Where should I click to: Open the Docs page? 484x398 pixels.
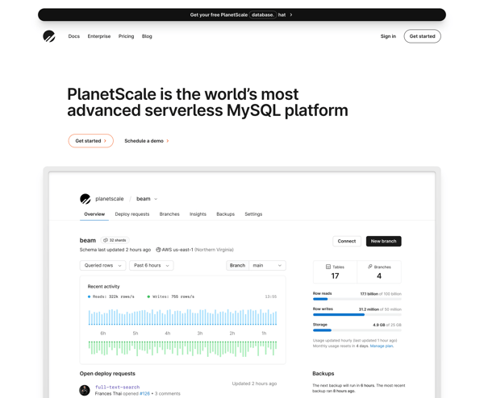tap(73, 36)
